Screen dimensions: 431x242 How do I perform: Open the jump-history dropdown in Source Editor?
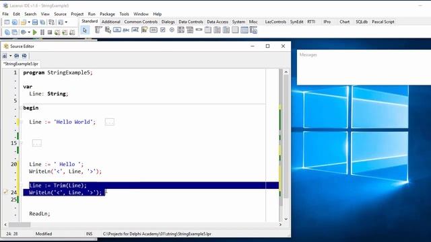11,56
